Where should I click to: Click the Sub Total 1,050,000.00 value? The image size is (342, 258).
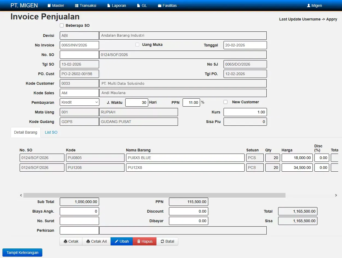[79, 202]
